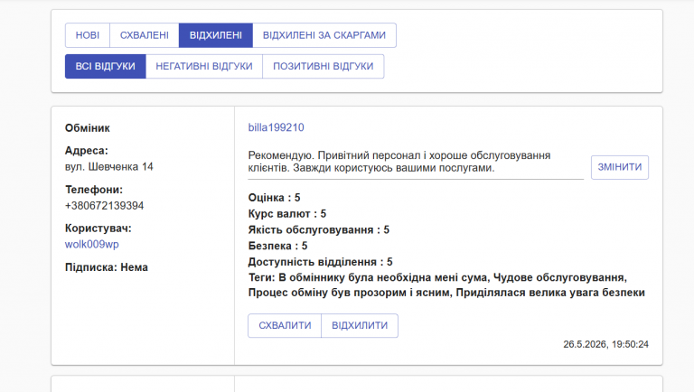Click the ЗМІНИТИ button
Screen dimensions: 694x392
(x=620, y=167)
